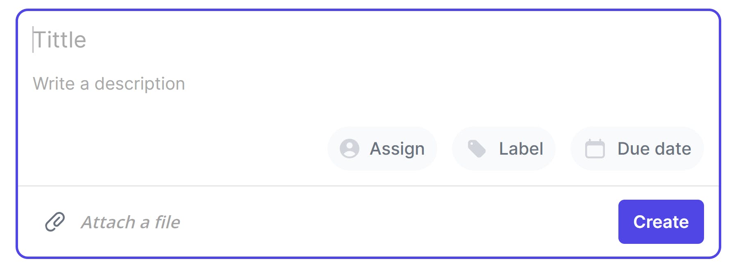Click the word Assign in the pill
The width and height of the screenshot is (736, 268).
coord(397,149)
